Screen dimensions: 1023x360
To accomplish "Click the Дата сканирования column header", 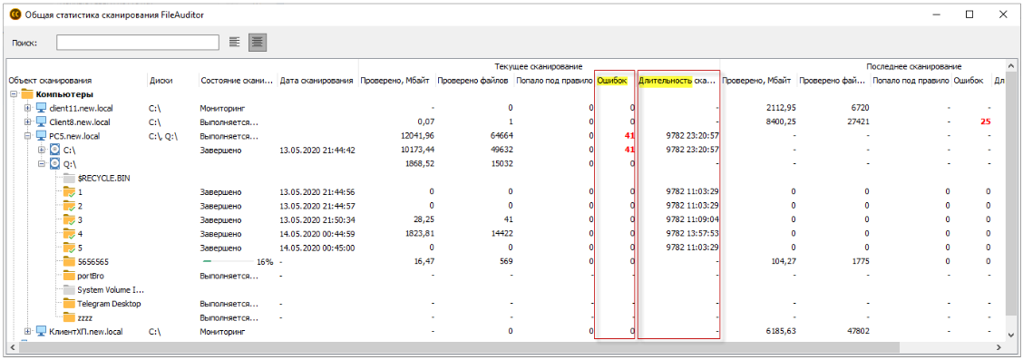I will (317, 81).
